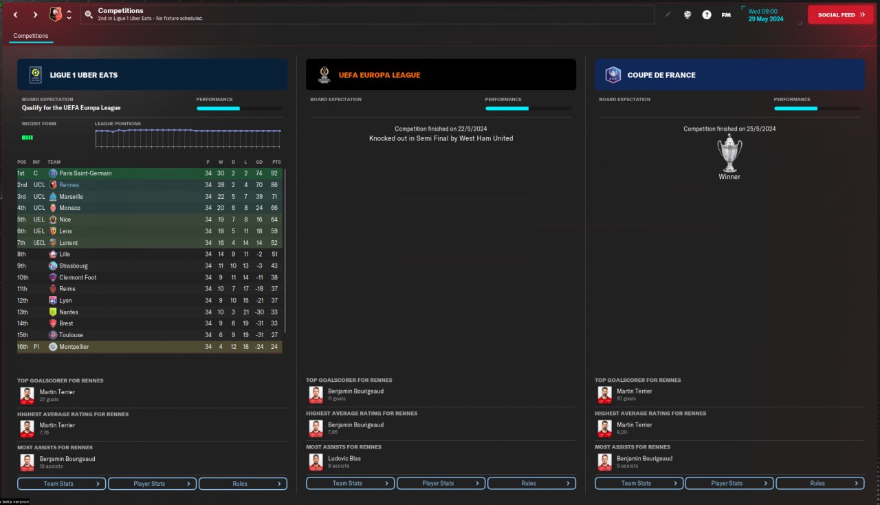
Task: Click the league positions graph
Action: coord(188,138)
